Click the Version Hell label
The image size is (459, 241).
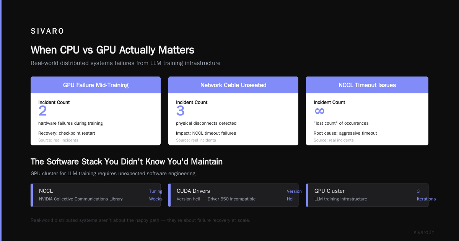pyautogui.click(x=294, y=195)
